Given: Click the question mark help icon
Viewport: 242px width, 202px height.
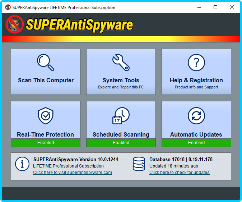Looking at the screenshot, I should point(196,63).
